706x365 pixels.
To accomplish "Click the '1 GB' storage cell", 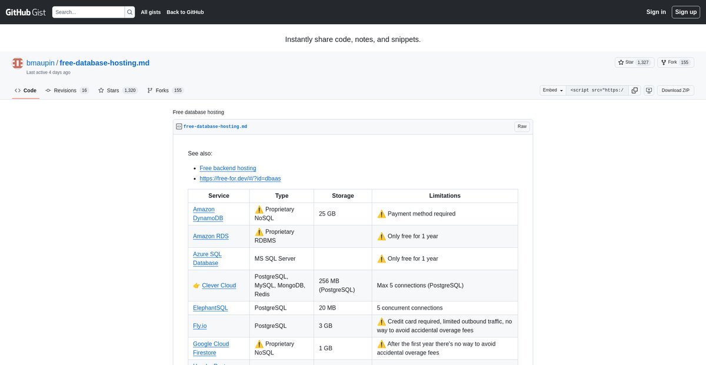I will click(343, 348).
